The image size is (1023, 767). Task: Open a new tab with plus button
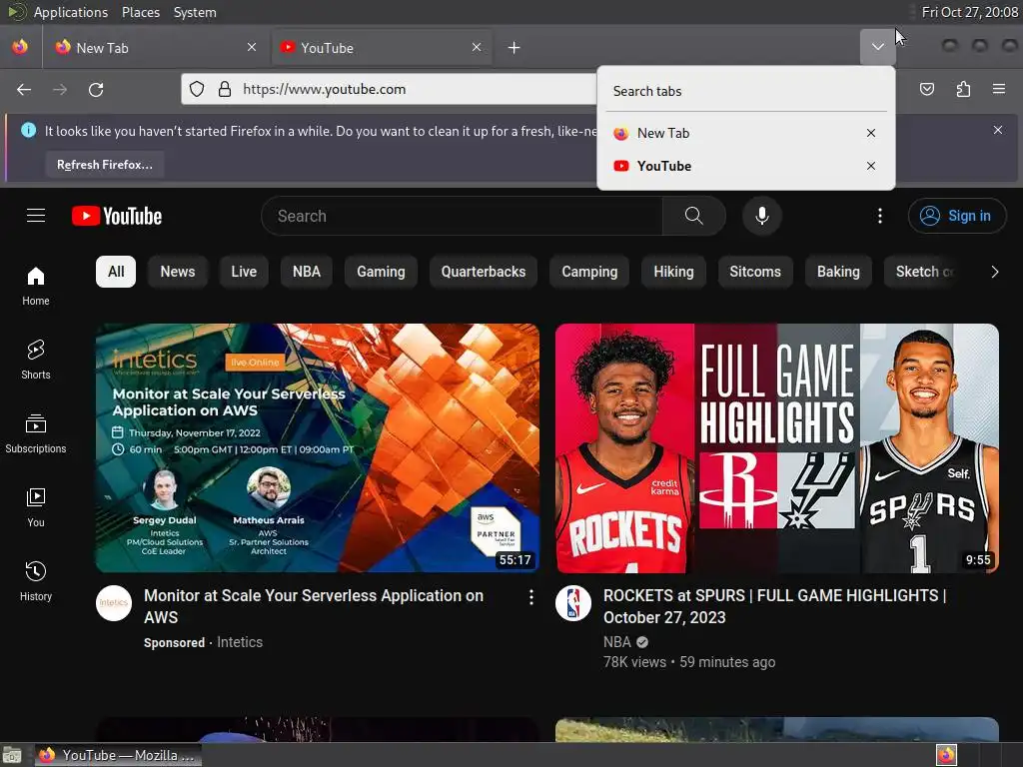pos(514,48)
